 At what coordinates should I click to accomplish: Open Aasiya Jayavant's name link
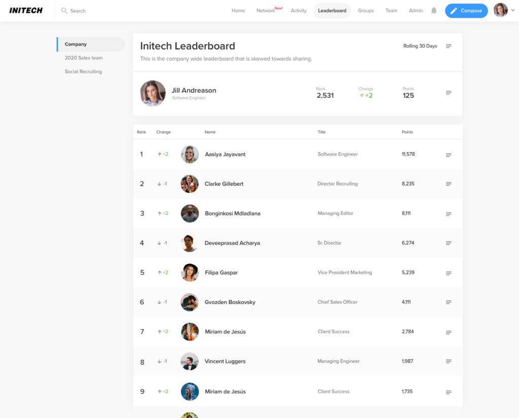tap(225, 154)
